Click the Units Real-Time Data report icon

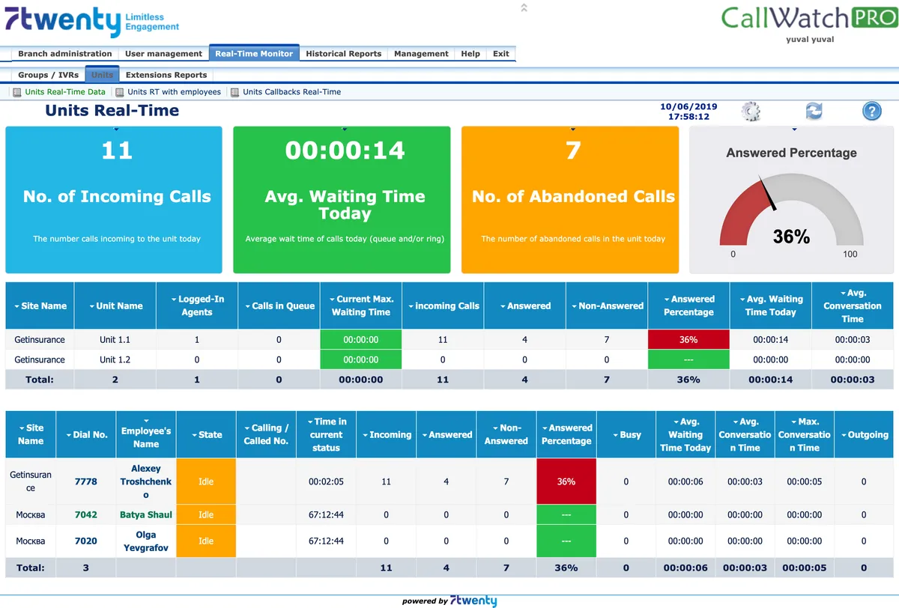pyautogui.click(x=16, y=91)
